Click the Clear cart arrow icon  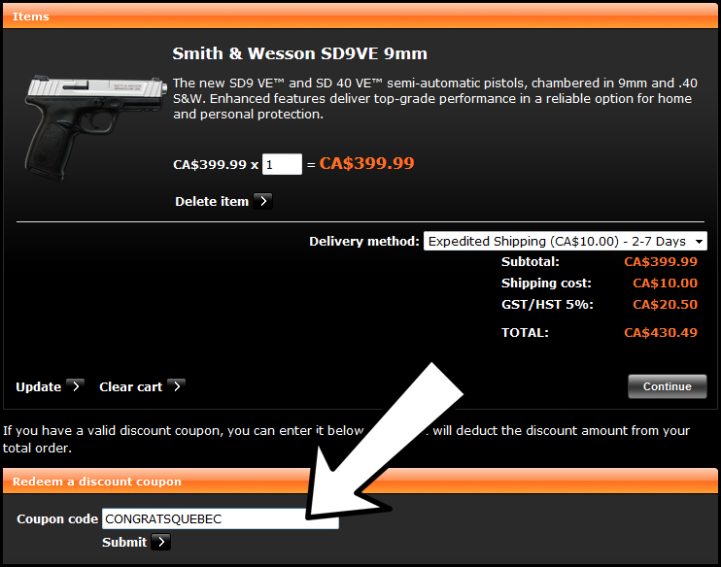176,386
